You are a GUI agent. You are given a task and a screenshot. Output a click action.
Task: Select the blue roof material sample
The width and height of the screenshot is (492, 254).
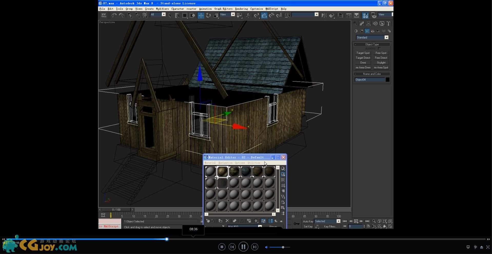[246, 172]
